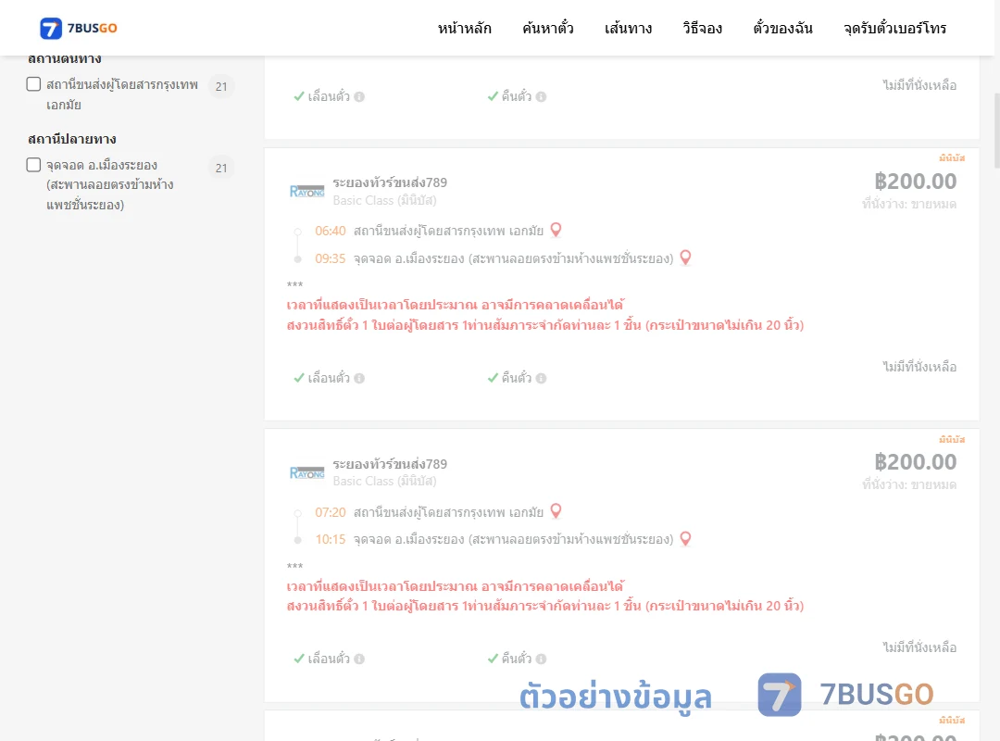
Task: Click คืนตั๋ว info icon in 06:40 trip card
Action: 542,379
